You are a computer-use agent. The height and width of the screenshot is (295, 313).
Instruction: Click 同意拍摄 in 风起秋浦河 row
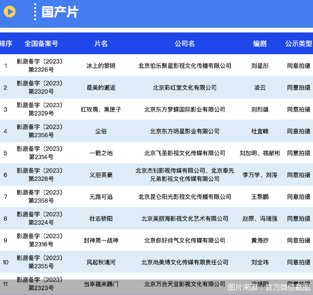[x=299, y=262]
